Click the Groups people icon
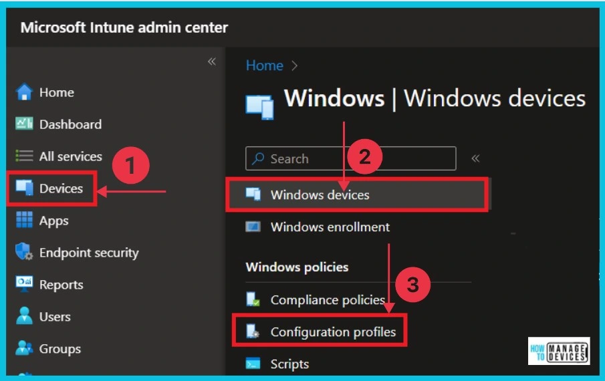Screen dimensions: 605x381 (24, 348)
